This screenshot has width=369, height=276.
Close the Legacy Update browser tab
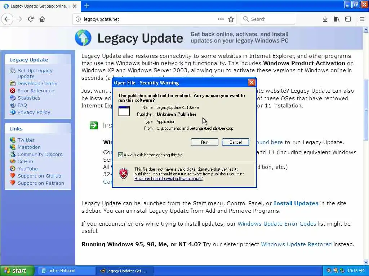click(75, 6)
